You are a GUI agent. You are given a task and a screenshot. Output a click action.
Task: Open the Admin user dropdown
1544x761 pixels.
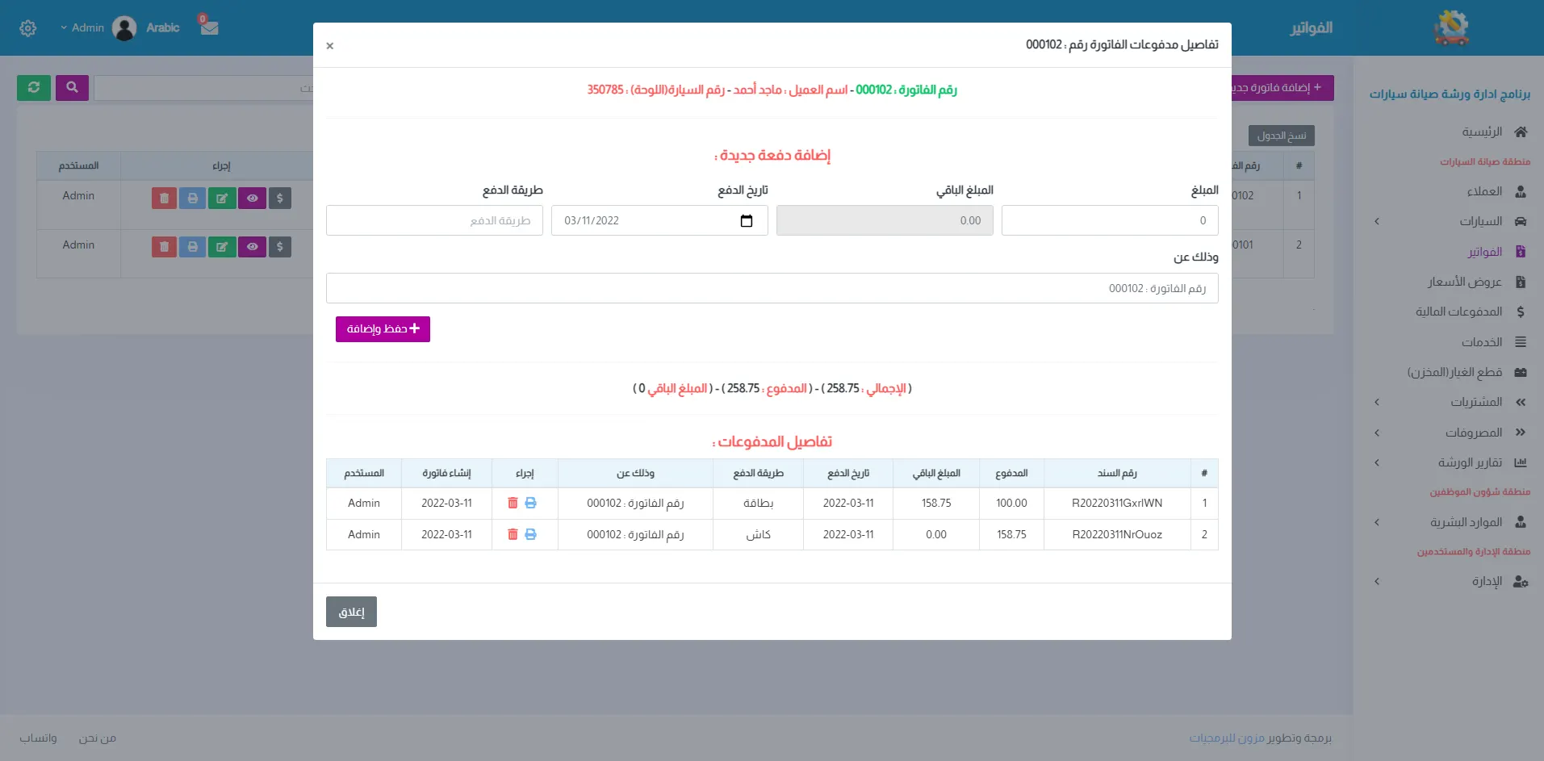coord(83,28)
